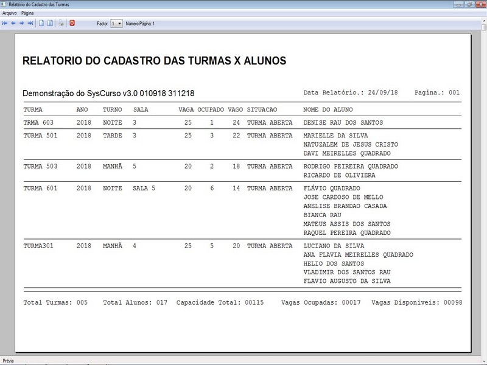Select single page view icon
The height and width of the screenshot is (365, 487).
[x=41, y=23]
